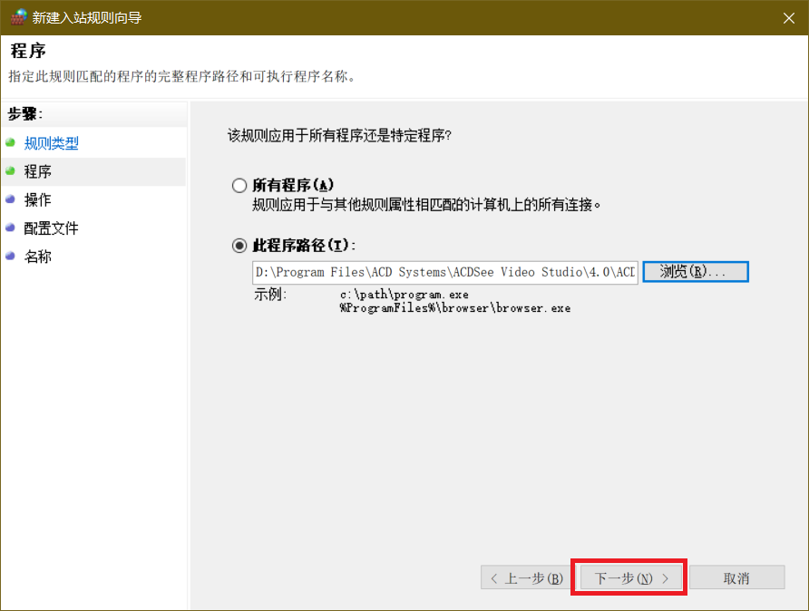The width and height of the screenshot is (809, 611).
Task: Click the blue bullet beside 操作
Action: (x=10, y=199)
